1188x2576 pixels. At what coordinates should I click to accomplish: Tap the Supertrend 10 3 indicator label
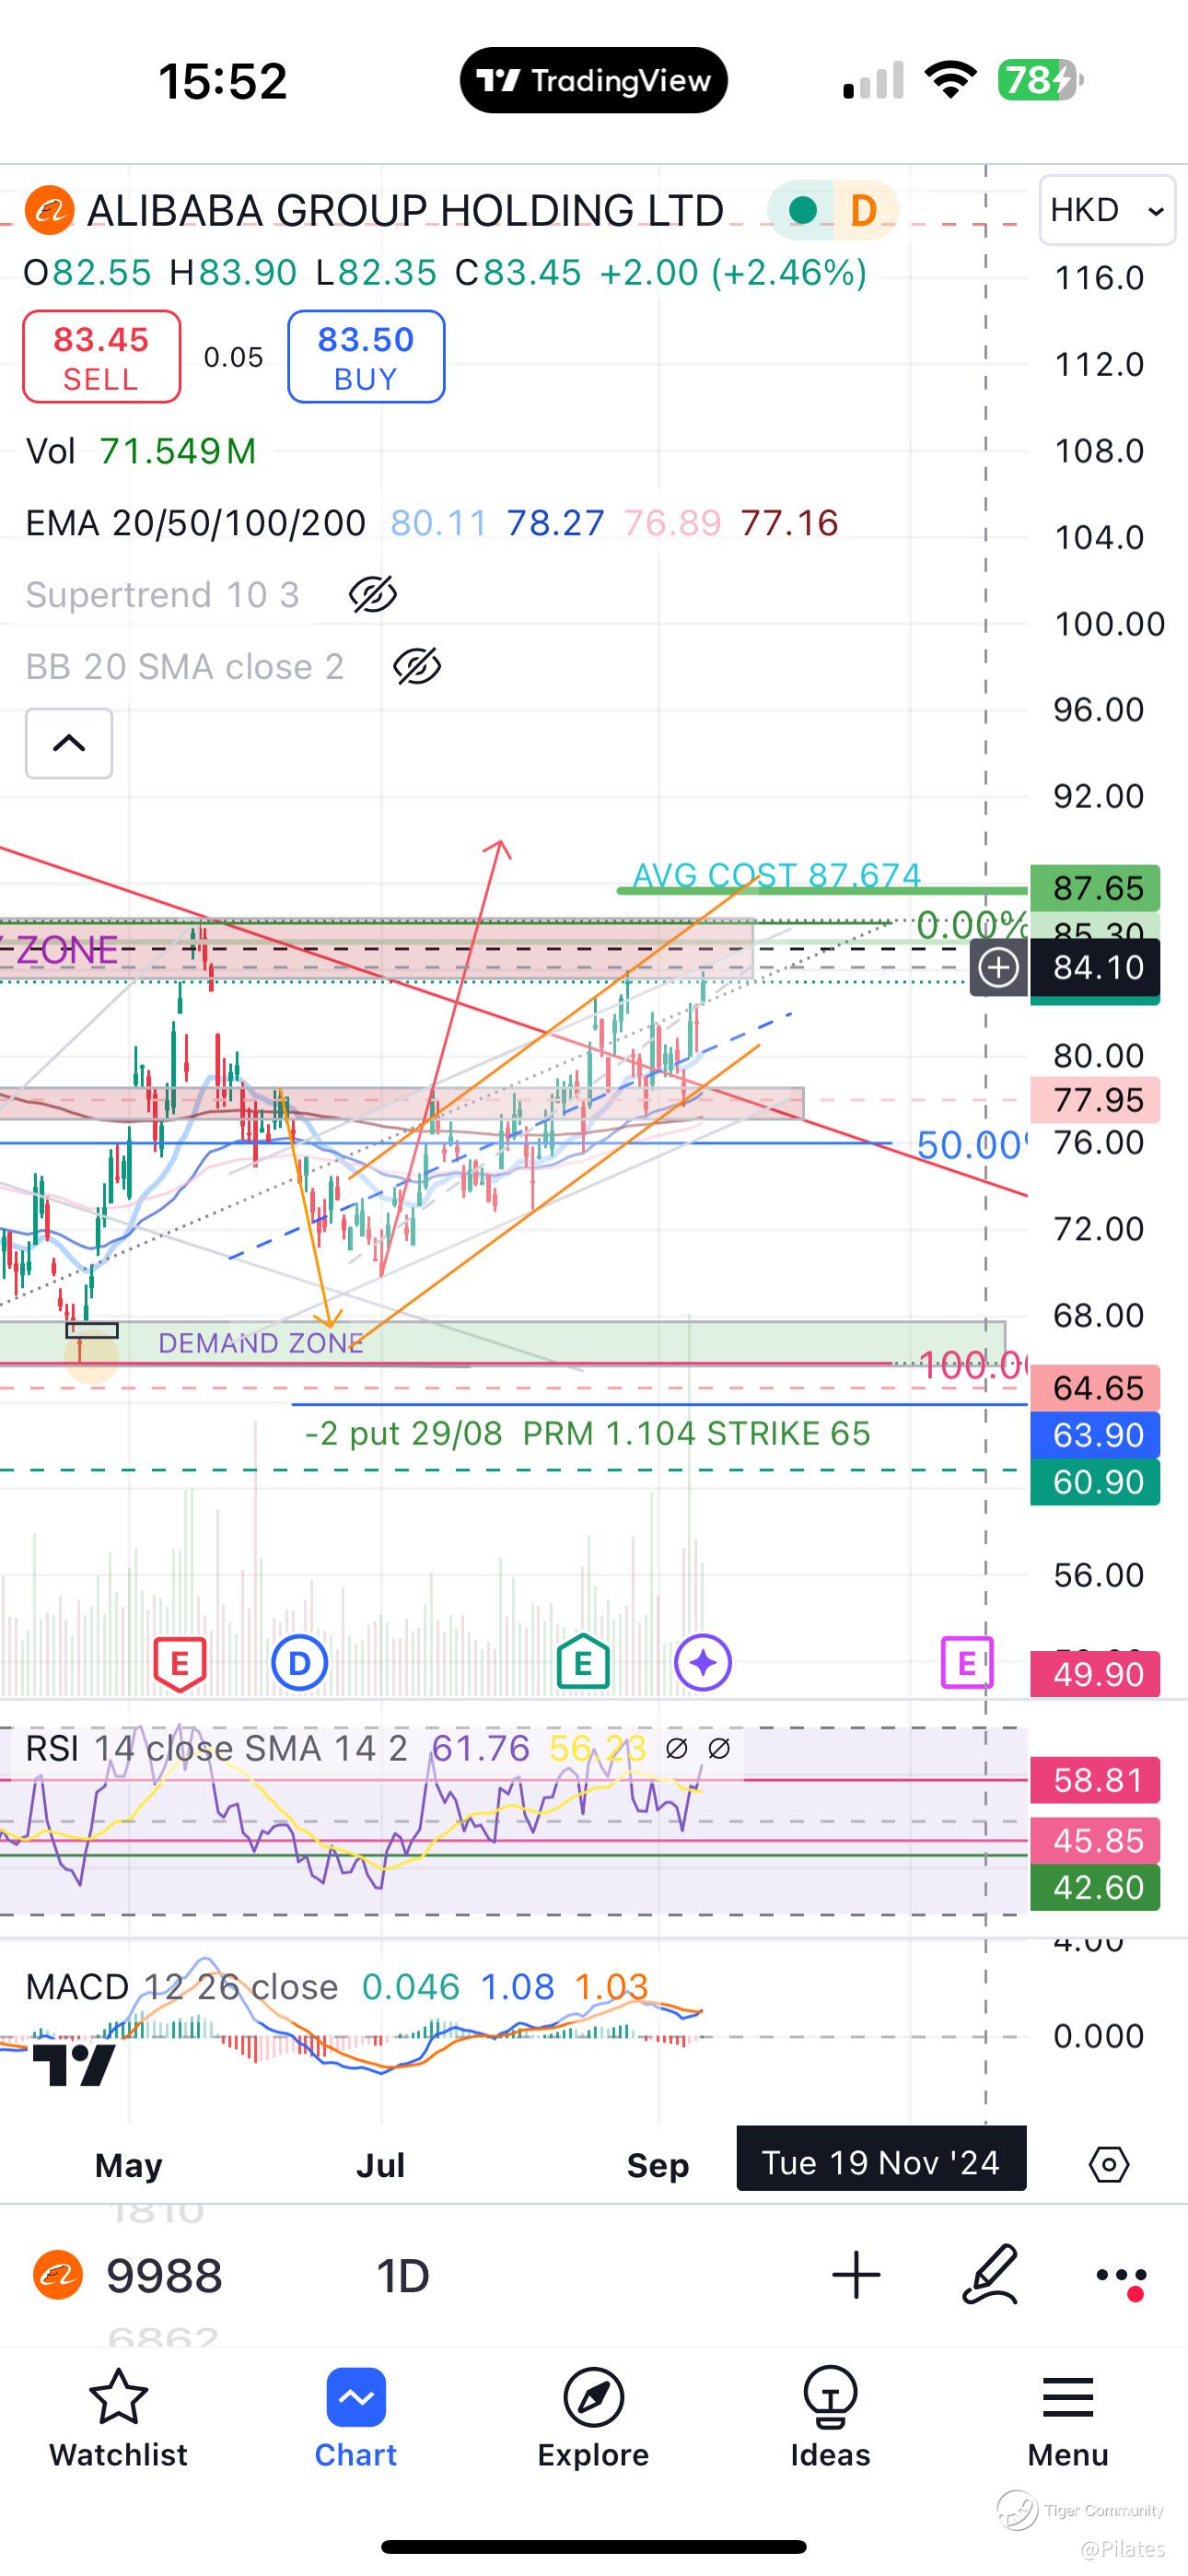point(163,595)
